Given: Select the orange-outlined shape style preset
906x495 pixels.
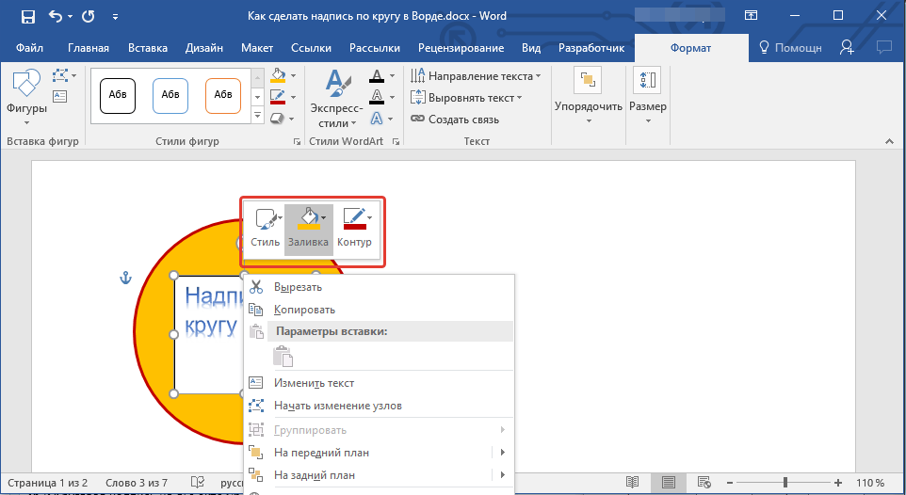Looking at the screenshot, I should tap(223, 95).
